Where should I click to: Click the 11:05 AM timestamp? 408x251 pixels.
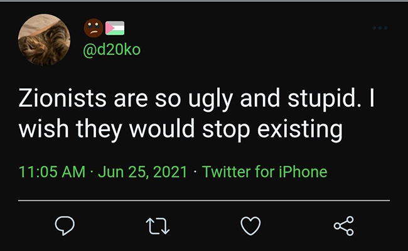[x=52, y=172]
